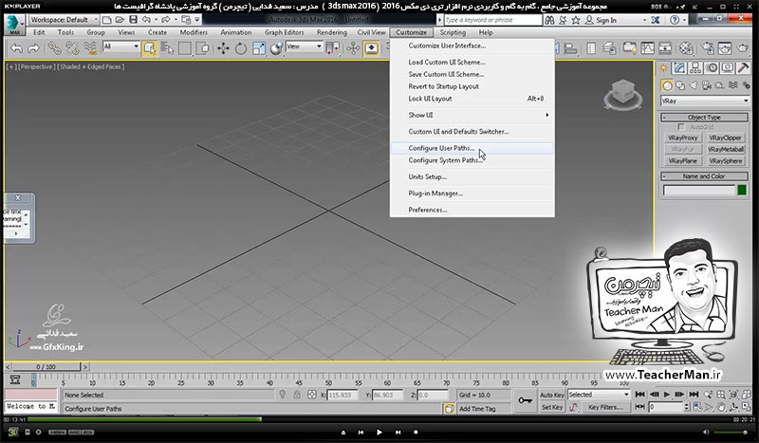Image resolution: width=759 pixels, height=443 pixels.
Task: Toggle Absolute/Offset transform type-in mode
Action: click(x=312, y=395)
